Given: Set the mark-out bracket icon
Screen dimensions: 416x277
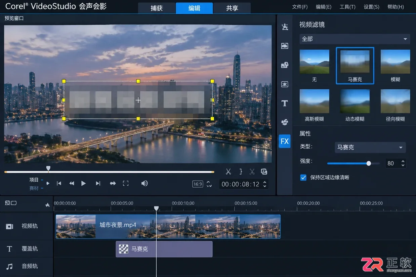Looking at the screenshot, I should click(x=241, y=172).
